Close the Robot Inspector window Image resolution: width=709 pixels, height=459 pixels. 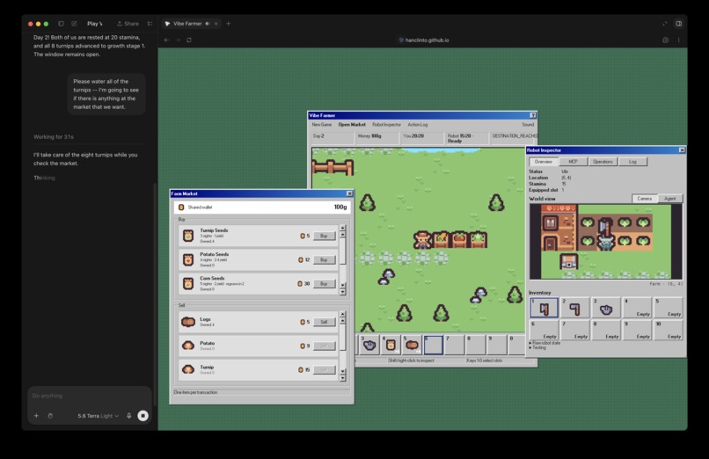[682, 150]
